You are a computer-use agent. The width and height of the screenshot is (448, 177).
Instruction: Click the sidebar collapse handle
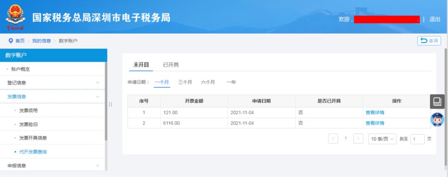click(x=111, y=104)
